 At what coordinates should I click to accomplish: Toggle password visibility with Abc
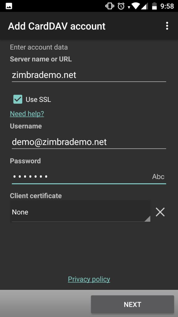click(158, 176)
